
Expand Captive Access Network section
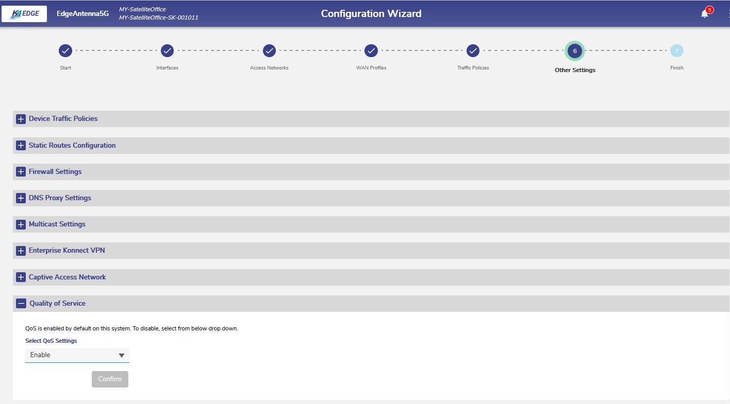(x=21, y=277)
